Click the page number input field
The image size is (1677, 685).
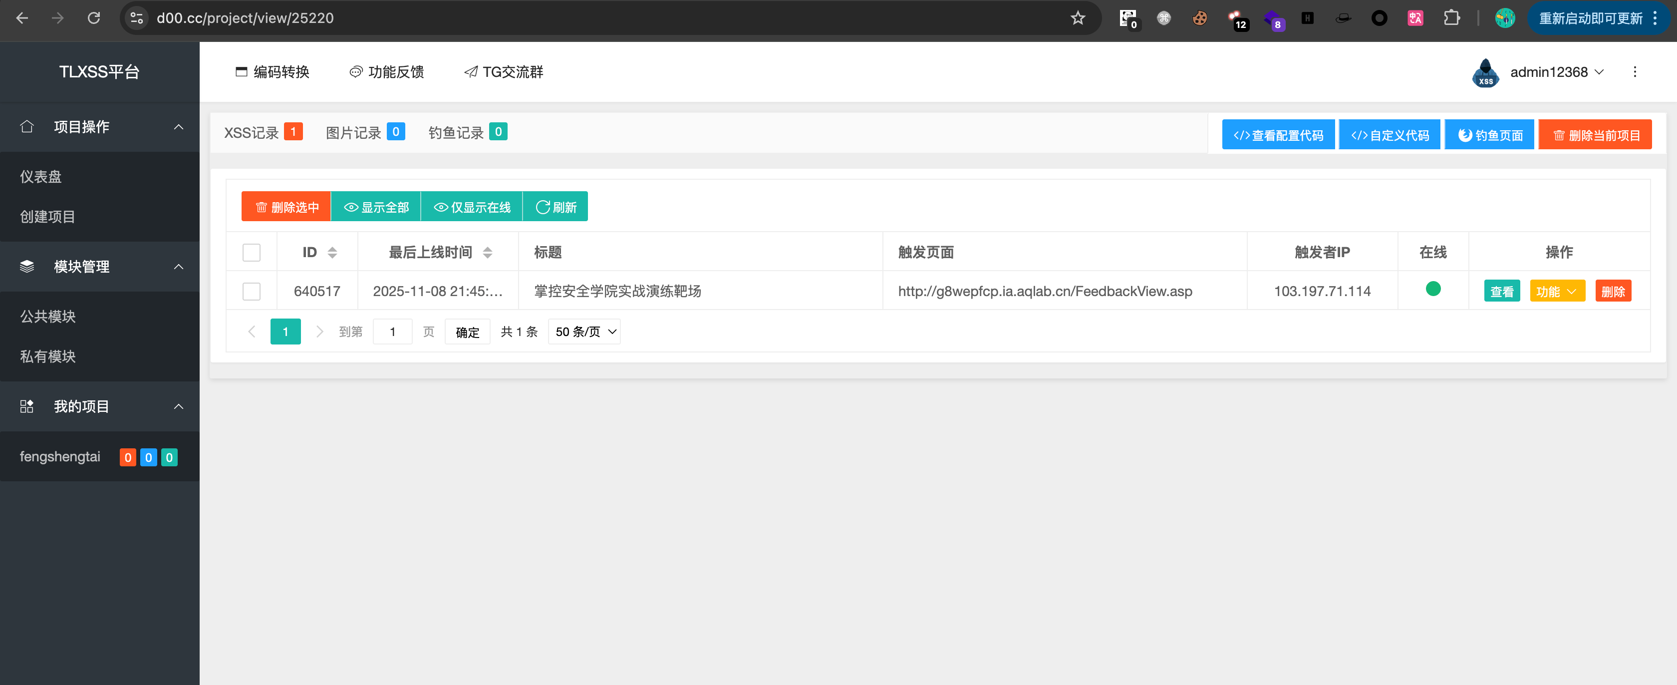[x=393, y=332]
